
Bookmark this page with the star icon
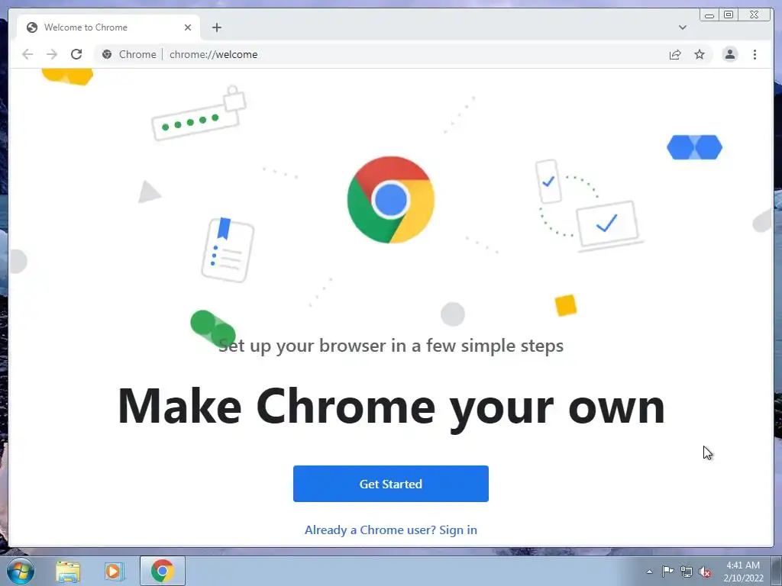[x=700, y=54]
